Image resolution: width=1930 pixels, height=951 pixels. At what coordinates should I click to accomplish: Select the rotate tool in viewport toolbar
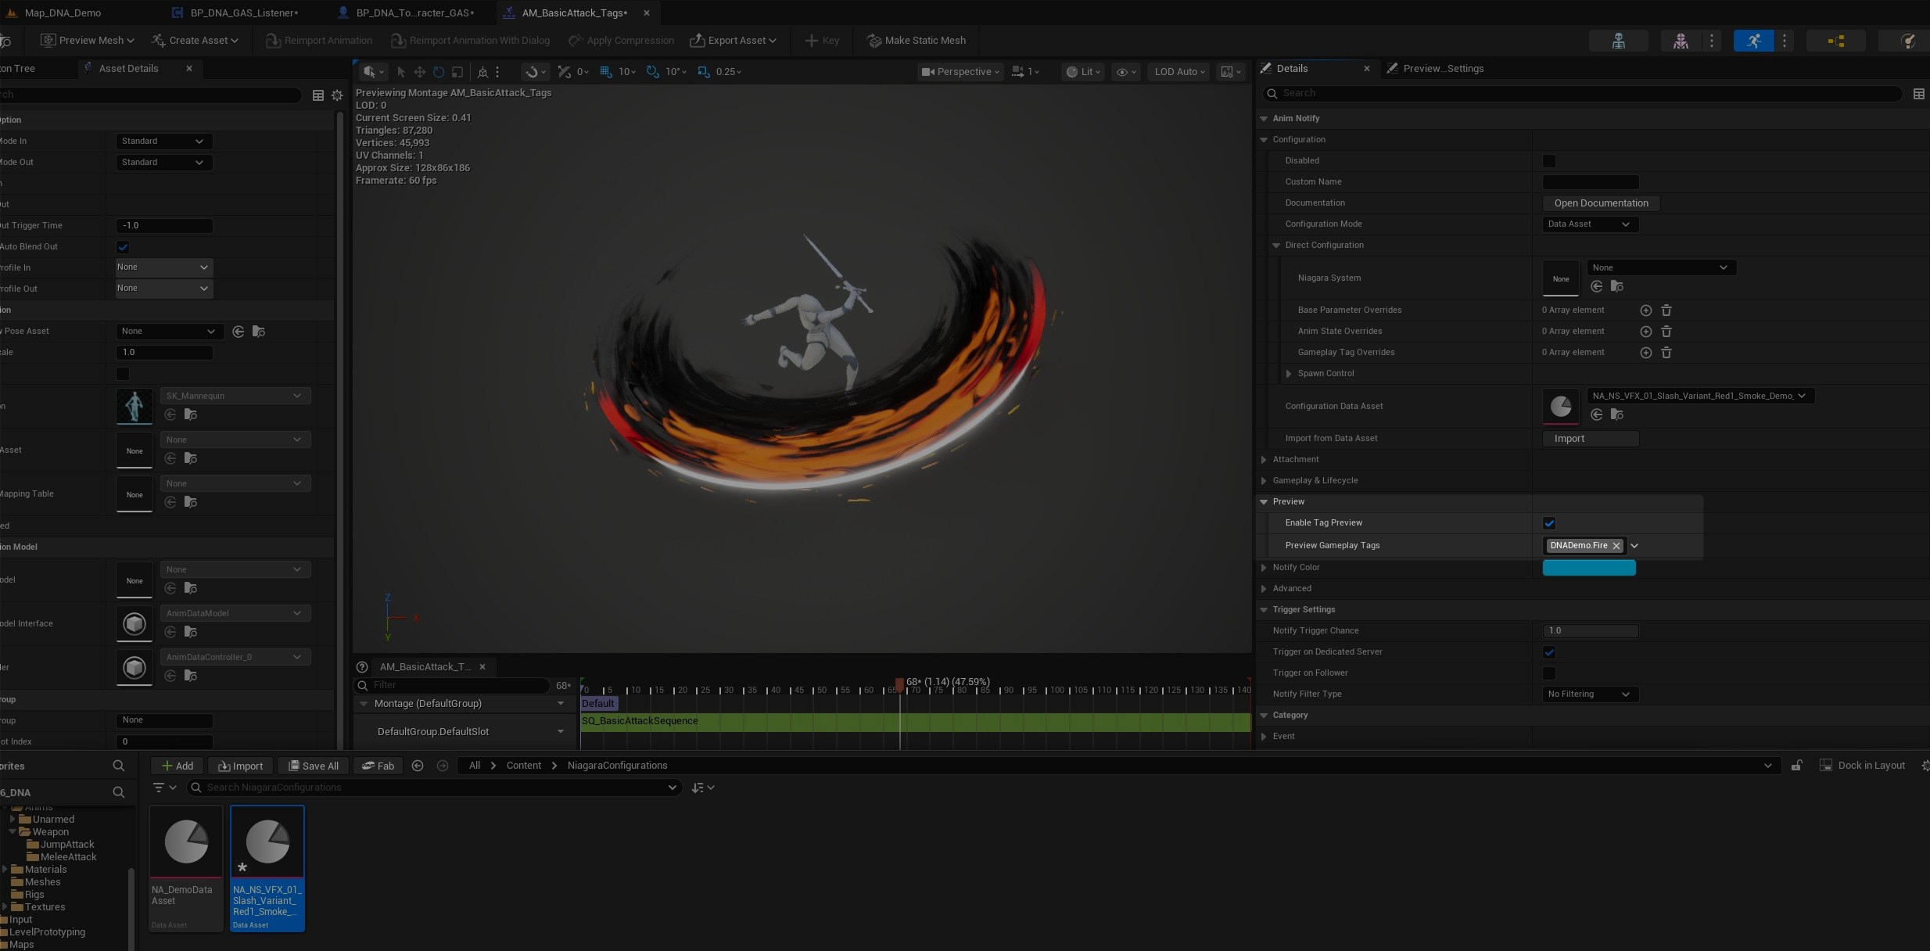[439, 72]
